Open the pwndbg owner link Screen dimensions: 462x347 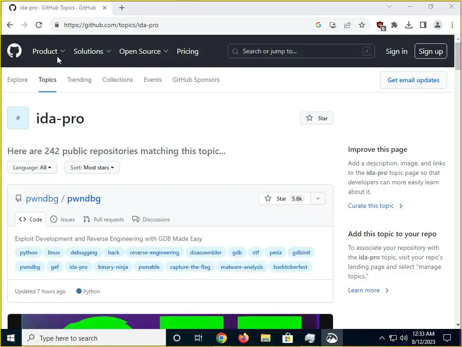tap(42, 199)
